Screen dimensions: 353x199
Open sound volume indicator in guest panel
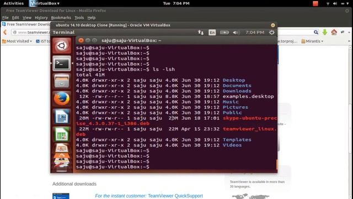(236, 33)
